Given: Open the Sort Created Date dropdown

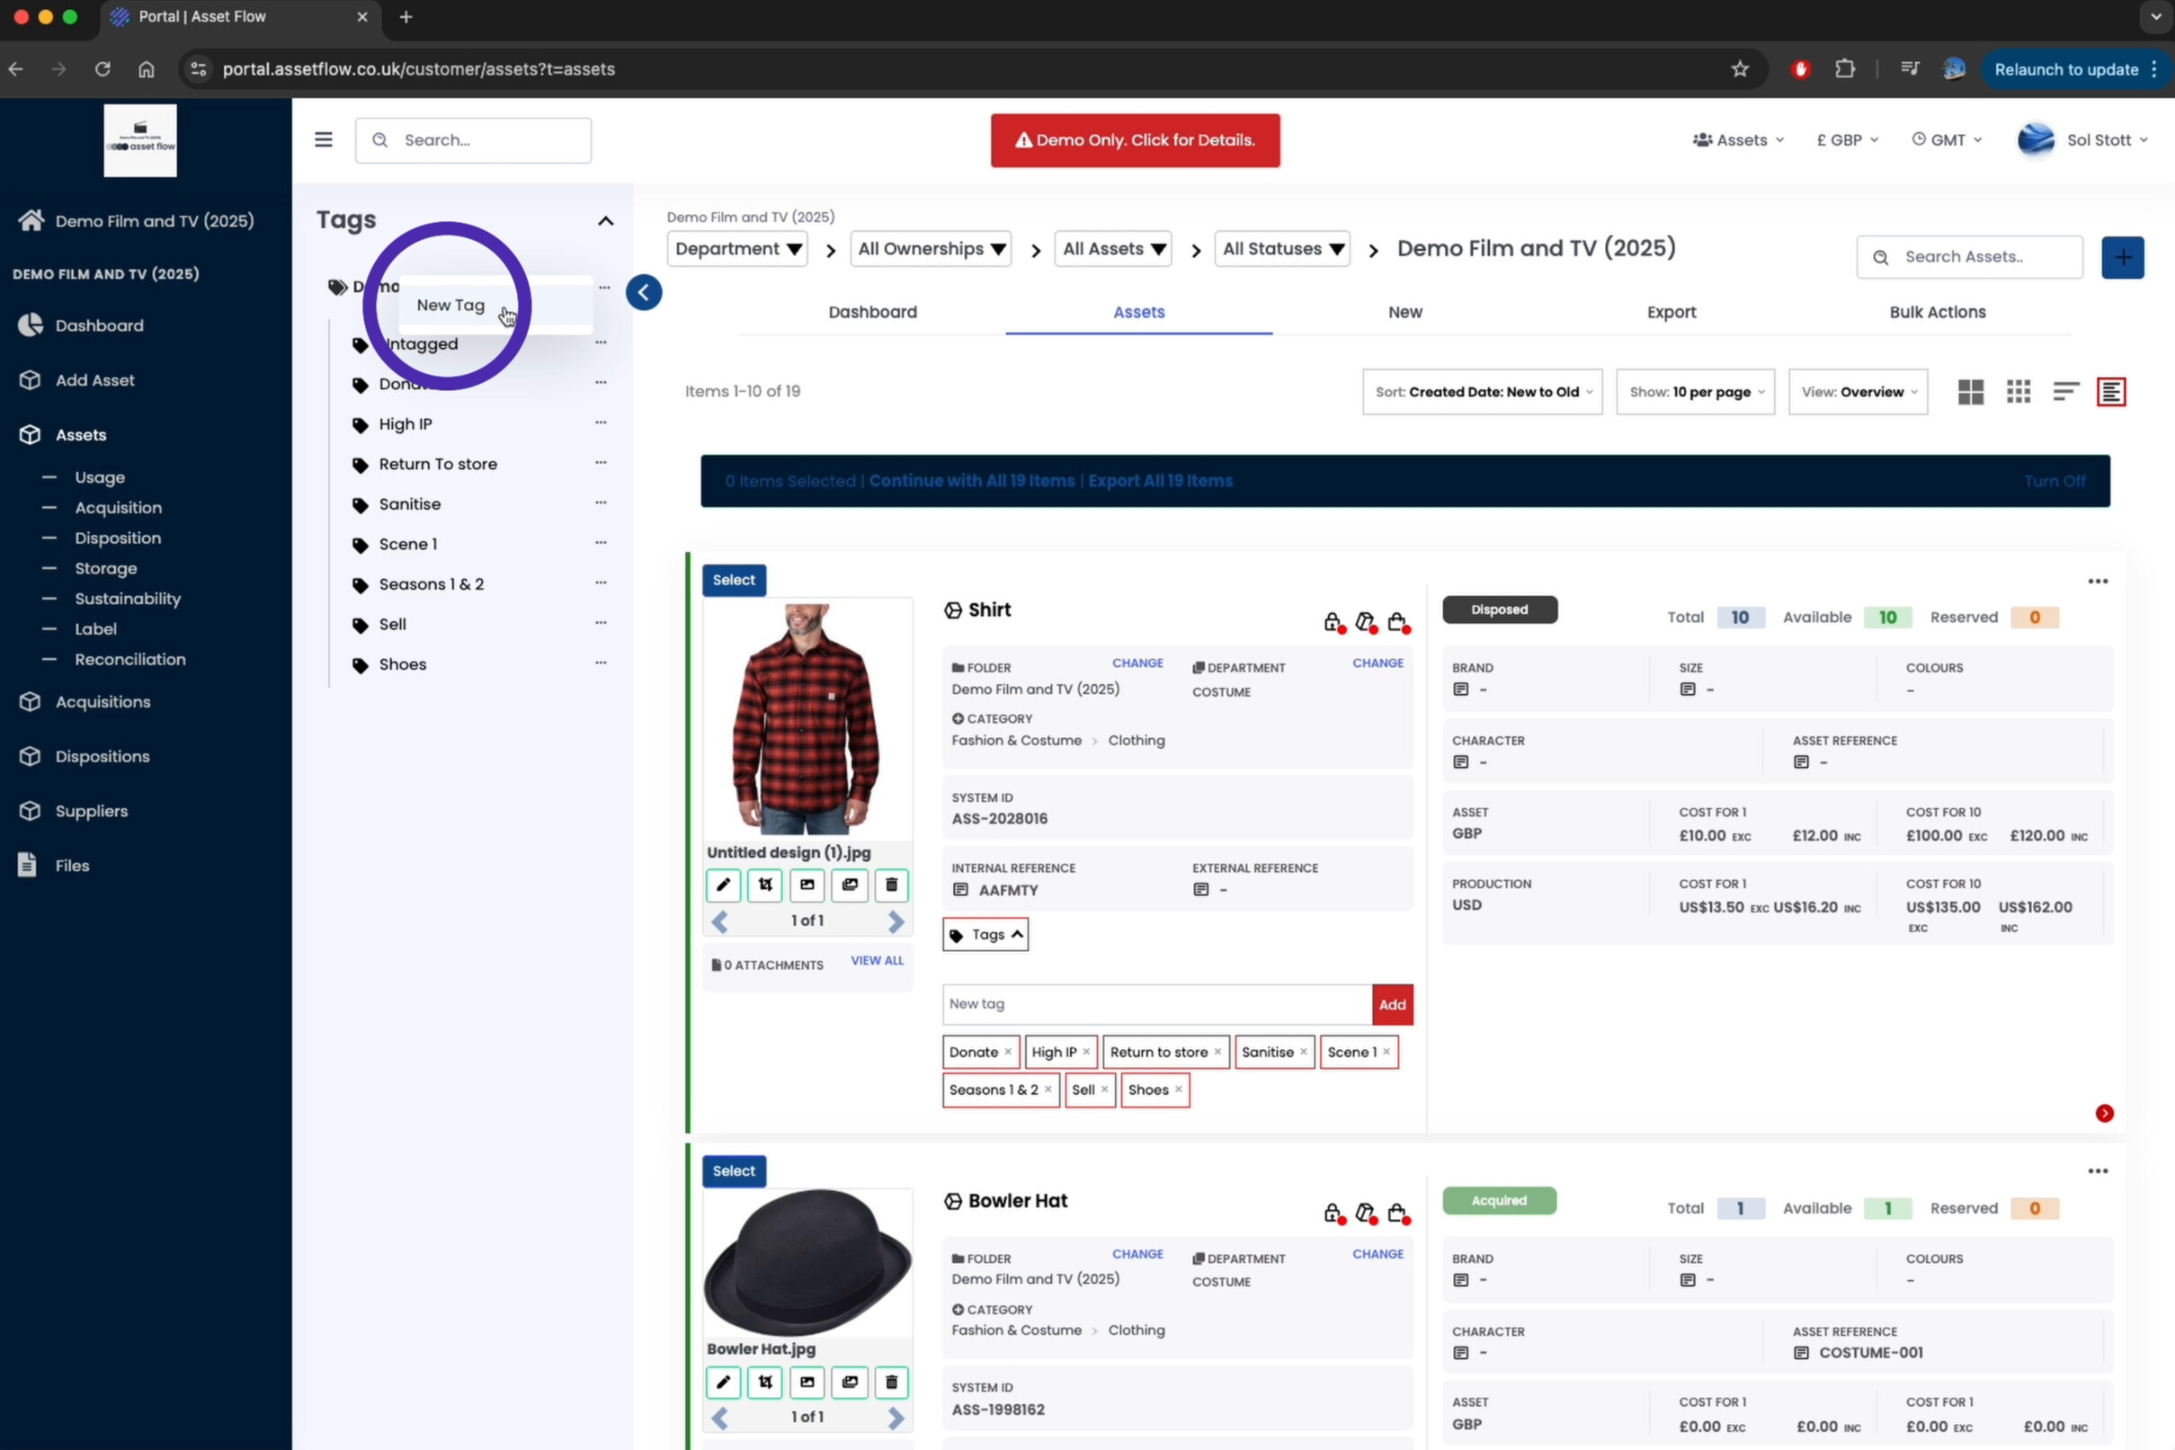Looking at the screenshot, I should tap(1483, 392).
